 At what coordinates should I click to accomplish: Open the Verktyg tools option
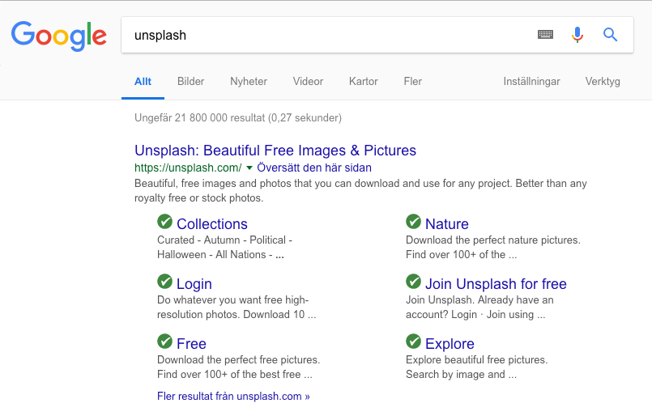click(603, 82)
